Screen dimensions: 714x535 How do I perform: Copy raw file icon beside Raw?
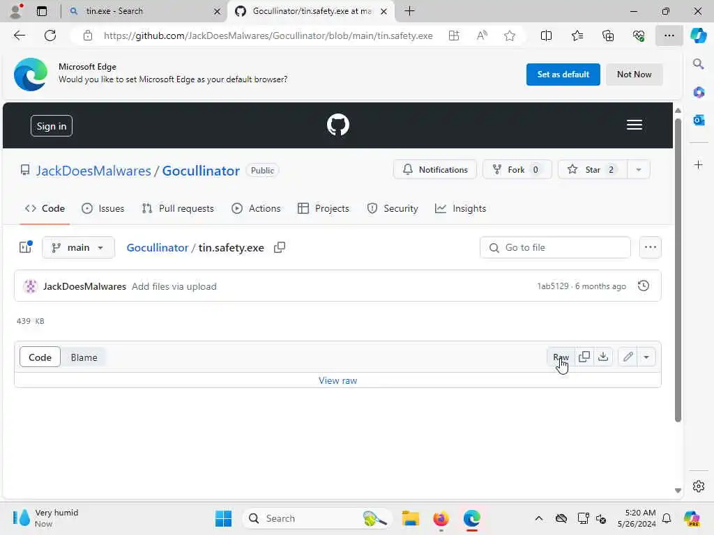pyautogui.click(x=584, y=357)
